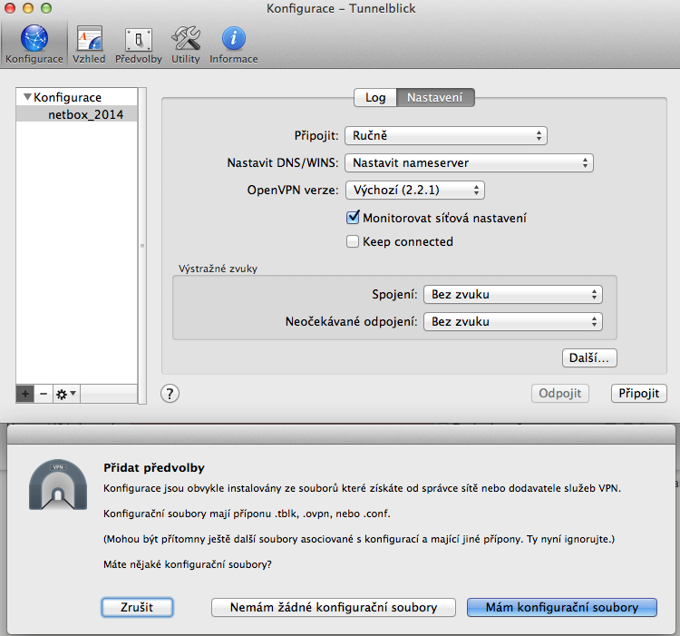Select netbox_2014 in configuration list
Screen dimensions: 680x636
[x=85, y=114]
